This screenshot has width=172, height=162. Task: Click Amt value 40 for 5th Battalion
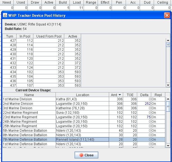tap(121, 131)
